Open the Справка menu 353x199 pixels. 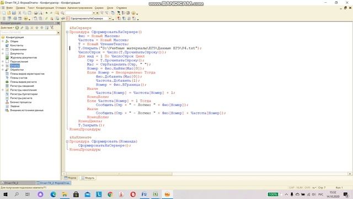121,8
